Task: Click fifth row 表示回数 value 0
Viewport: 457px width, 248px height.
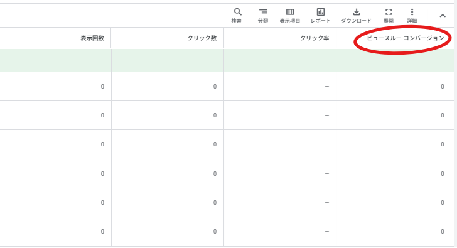Action: pos(102,203)
